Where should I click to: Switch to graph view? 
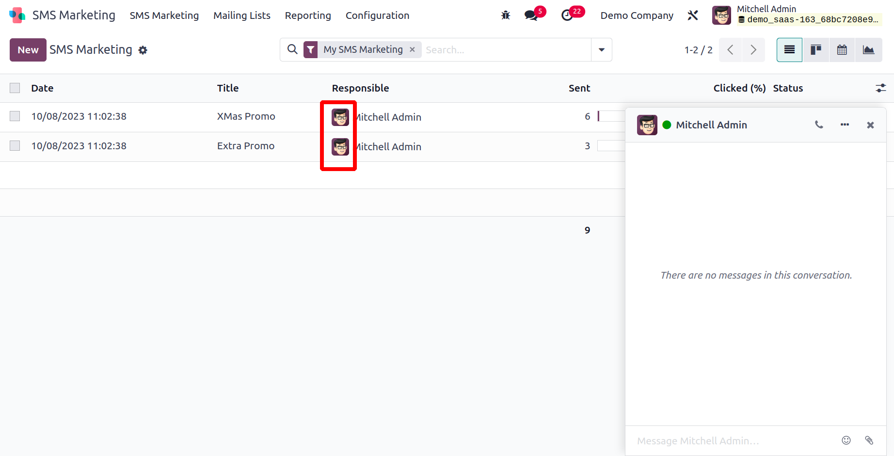[868, 50]
